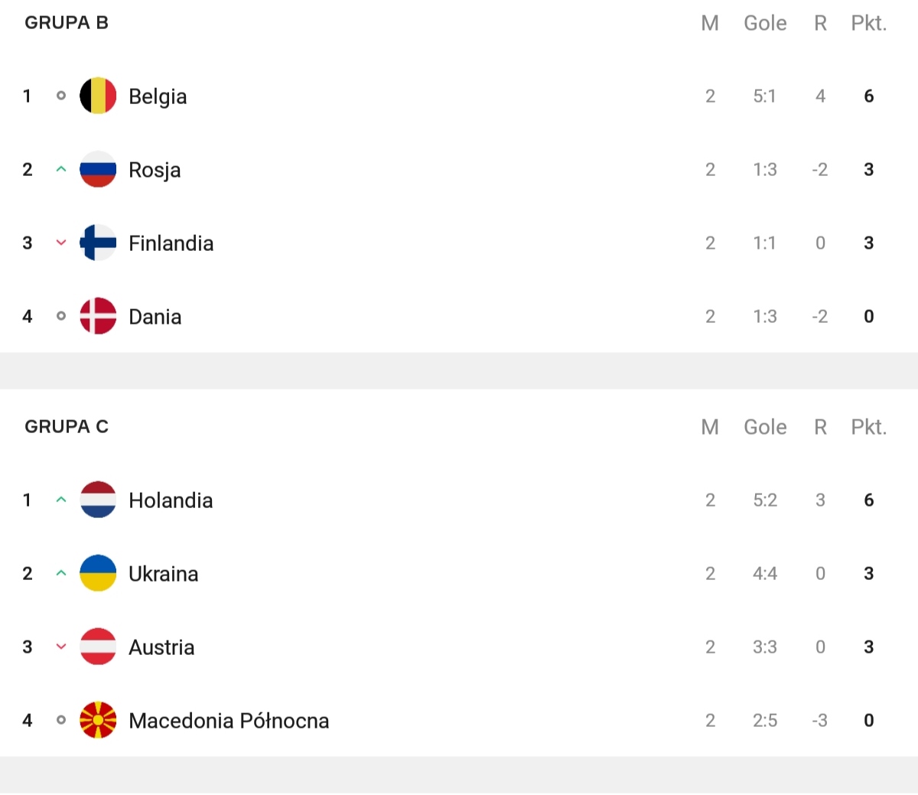The width and height of the screenshot is (918, 795).
Task: Click the North Macedonia flag icon
Action: click(98, 720)
